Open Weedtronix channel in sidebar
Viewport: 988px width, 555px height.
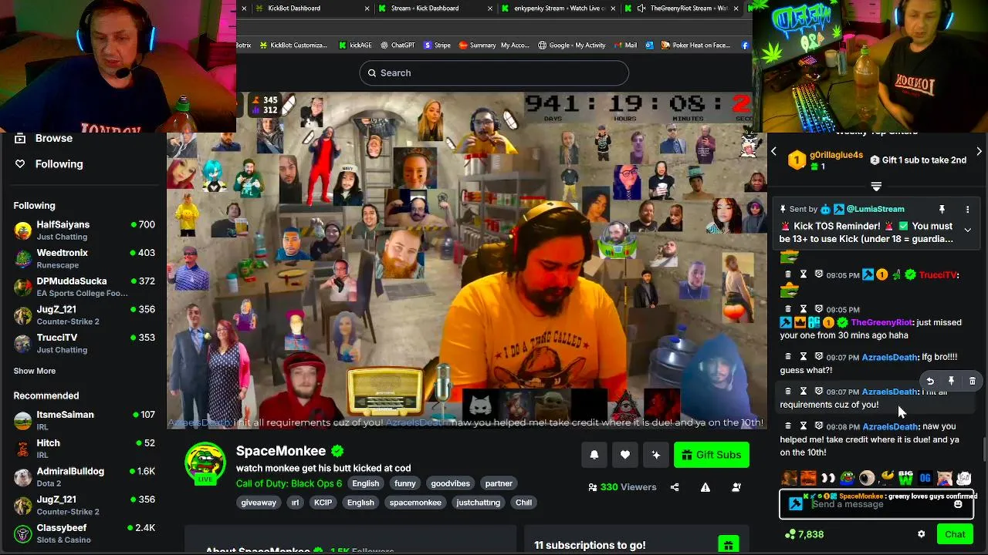tap(83, 259)
